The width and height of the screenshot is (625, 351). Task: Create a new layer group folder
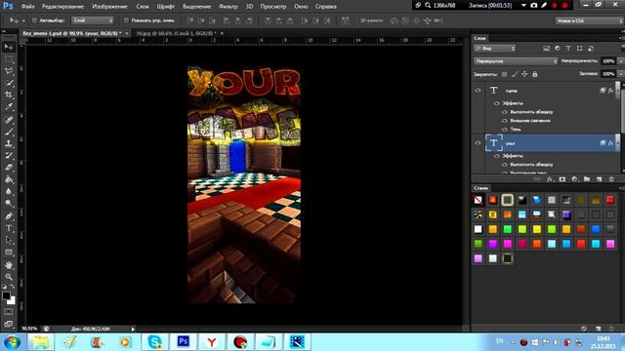click(x=587, y=179)
